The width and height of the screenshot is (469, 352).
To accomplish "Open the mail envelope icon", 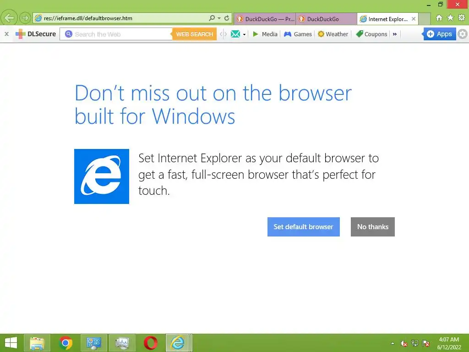I will pos(235,34).
